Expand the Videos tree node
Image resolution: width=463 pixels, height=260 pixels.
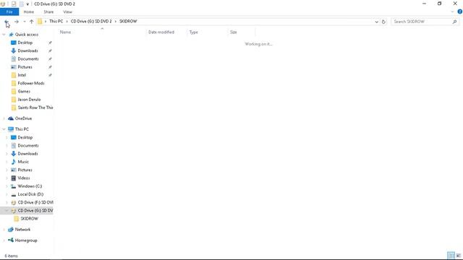point(7,178)
